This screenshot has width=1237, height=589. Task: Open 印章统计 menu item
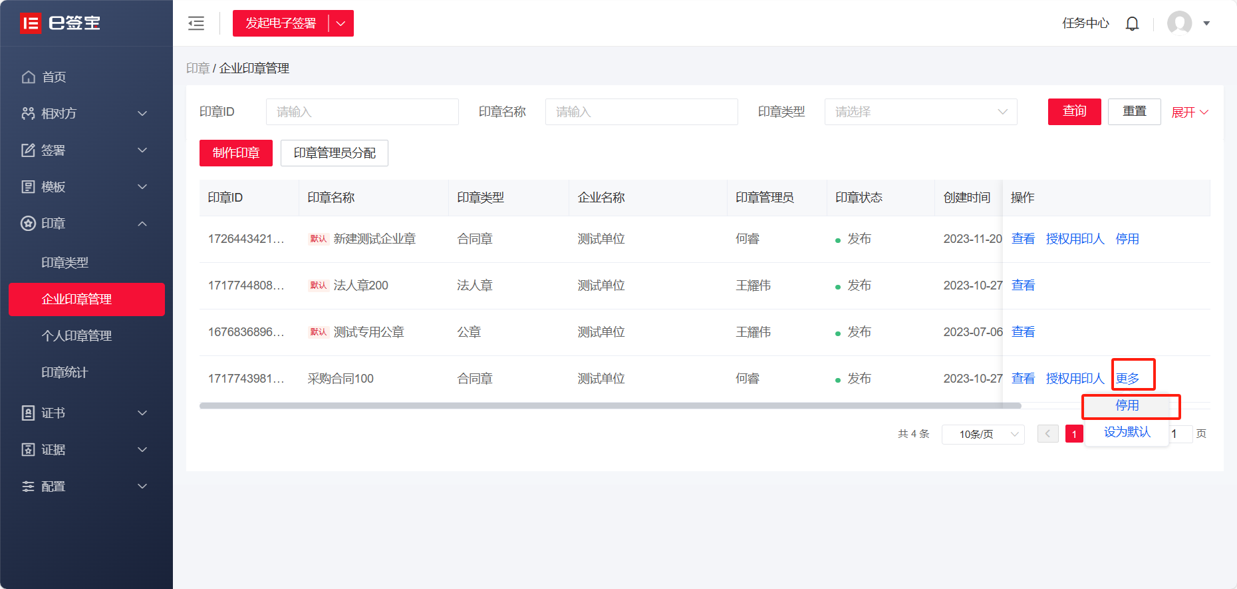click(65, 373)
